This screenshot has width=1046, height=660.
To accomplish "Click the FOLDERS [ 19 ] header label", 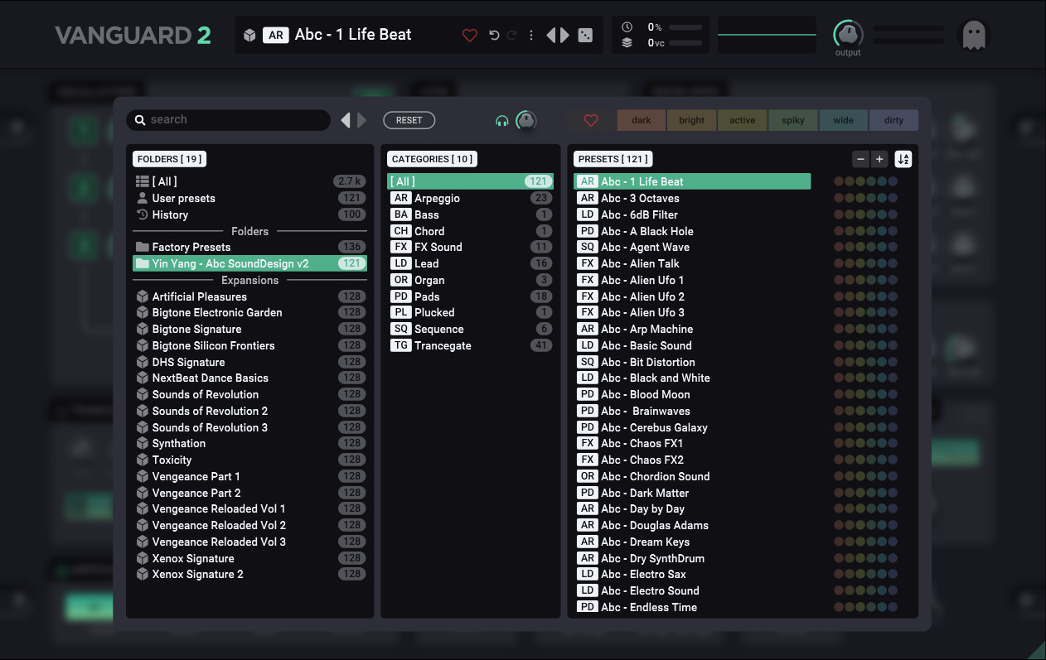I will (x=169, y=159).
